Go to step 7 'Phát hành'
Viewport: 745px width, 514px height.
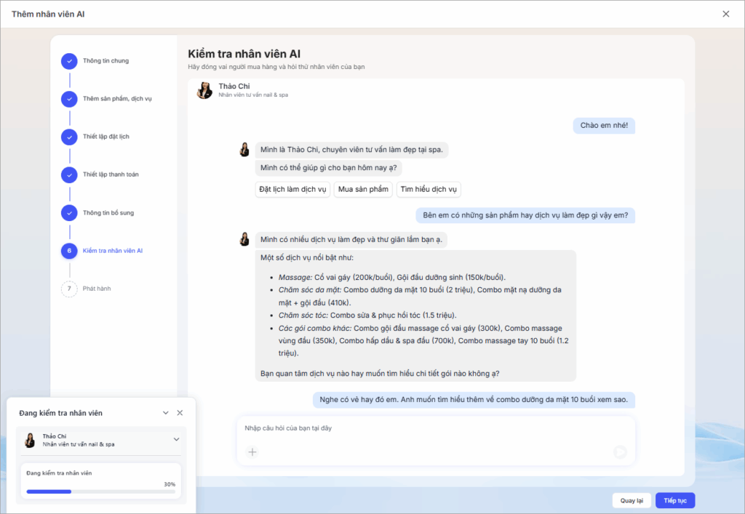coord(69,289)
